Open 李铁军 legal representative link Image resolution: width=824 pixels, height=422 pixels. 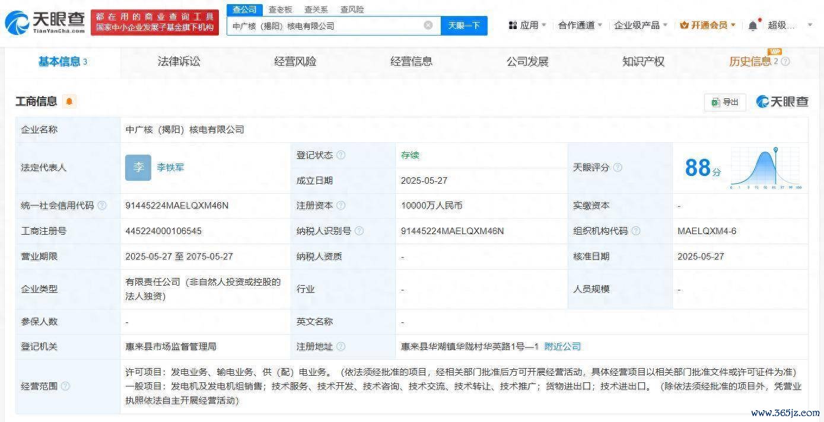pos(170,168)
